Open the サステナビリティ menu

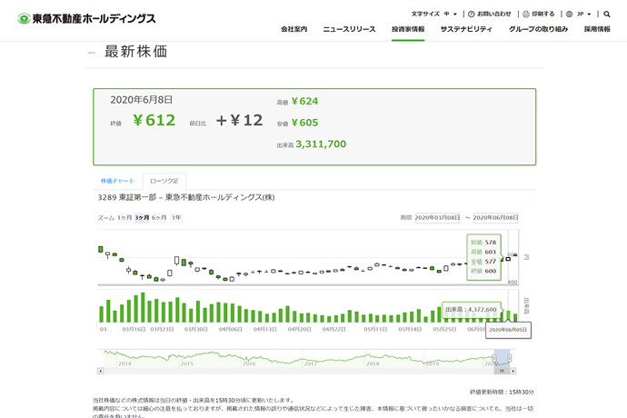(466, 29)
